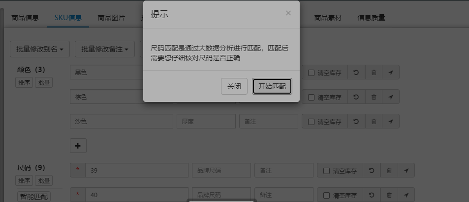Delete the 棕色 color row via trash icon
469x202 pixels.
coord(374,97)
